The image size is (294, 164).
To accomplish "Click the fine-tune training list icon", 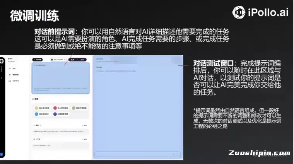I will click(9, 74).
